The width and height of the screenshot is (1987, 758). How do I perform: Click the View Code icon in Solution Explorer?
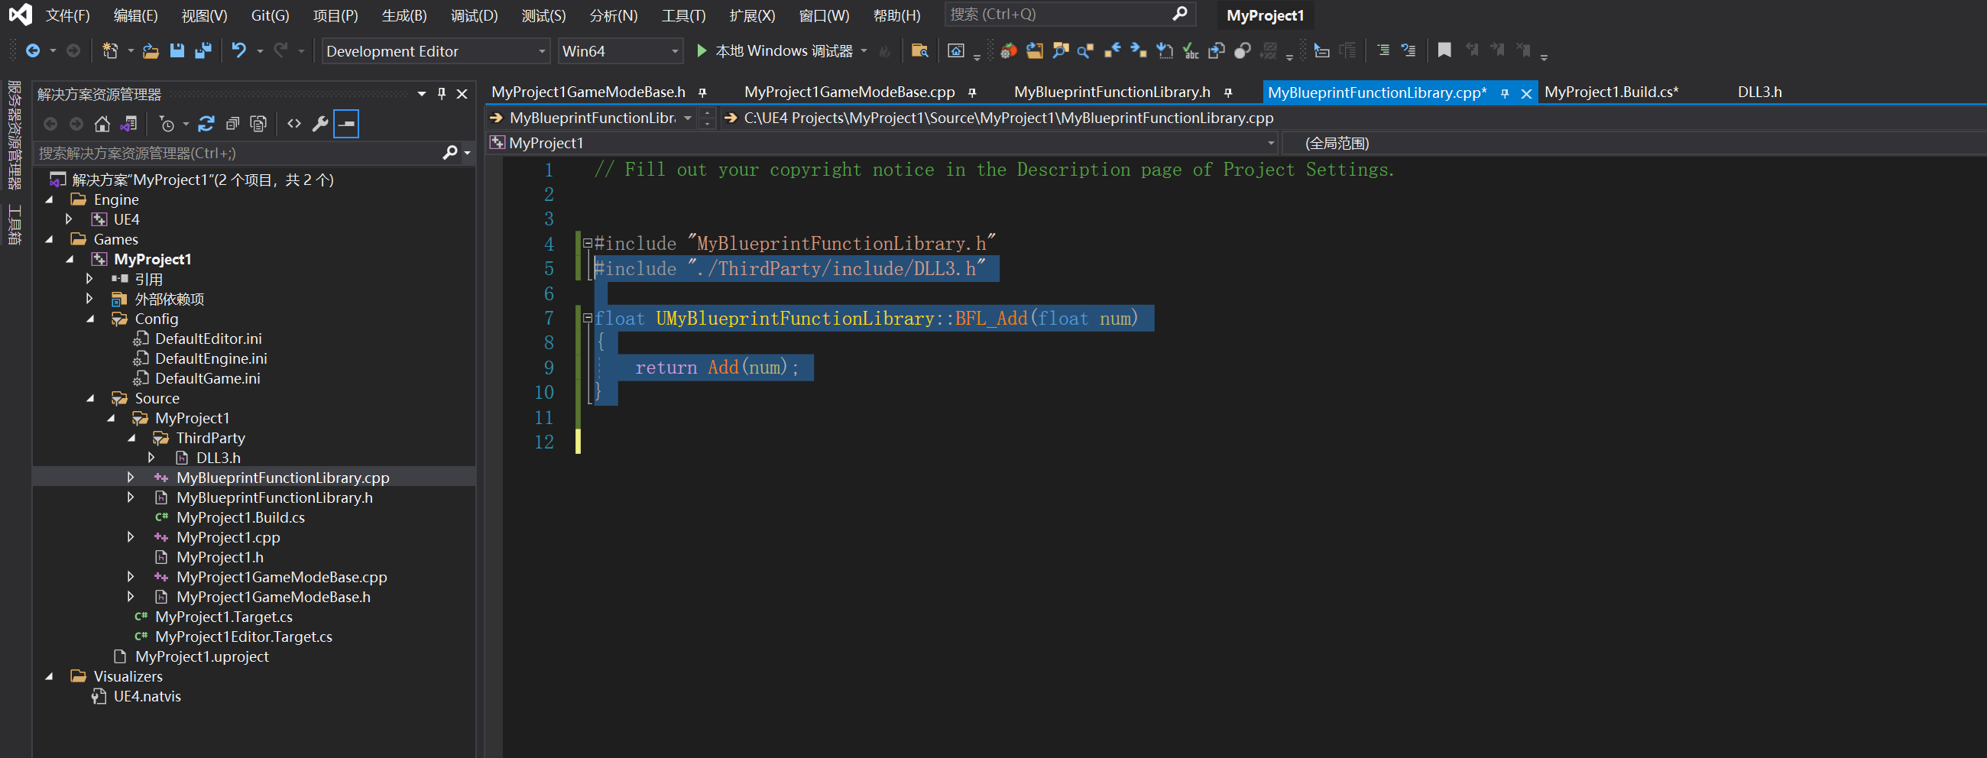point(294,123)
